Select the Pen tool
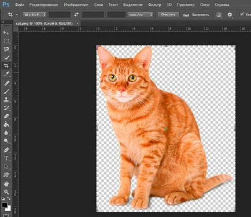 coord(6,150)
